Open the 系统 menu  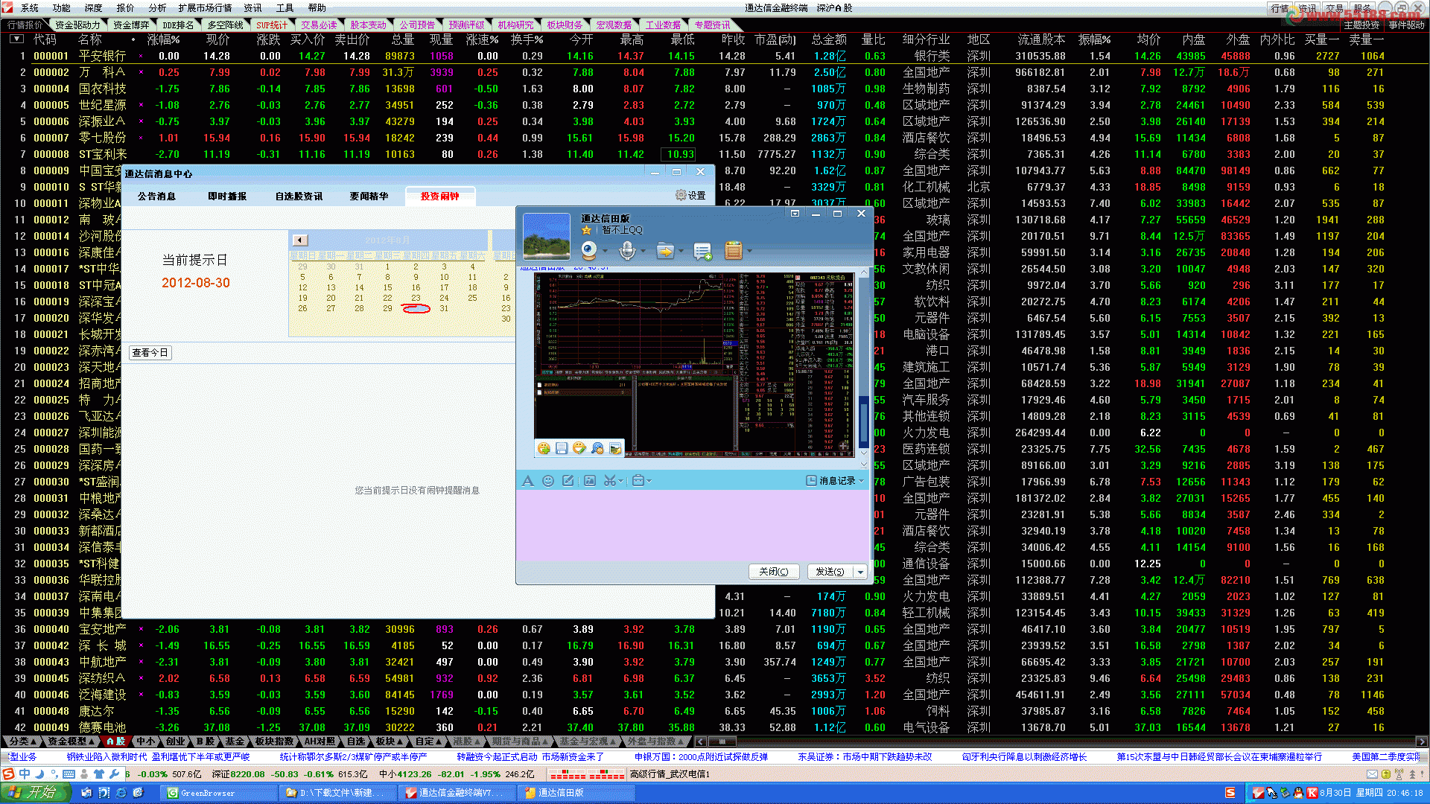30,8
